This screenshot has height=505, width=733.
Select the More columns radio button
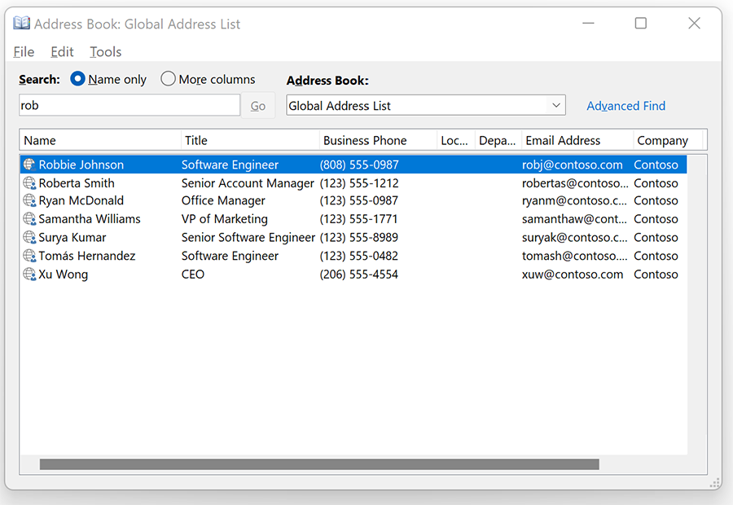tap(168, 78)
